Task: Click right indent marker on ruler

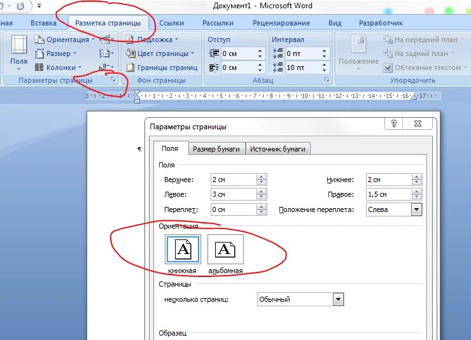Action: 414,97
